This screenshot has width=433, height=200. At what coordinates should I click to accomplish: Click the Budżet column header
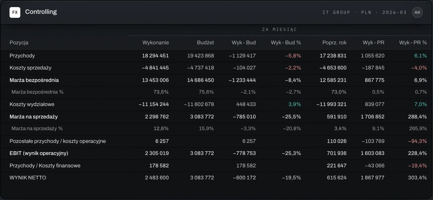[205, 43]
